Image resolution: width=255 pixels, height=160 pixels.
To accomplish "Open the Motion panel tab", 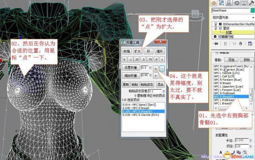I will coord(237,3).
